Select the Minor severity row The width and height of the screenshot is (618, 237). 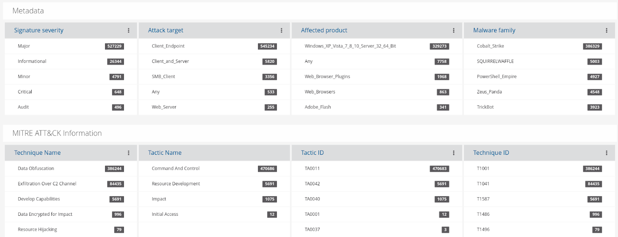point(71,76)
